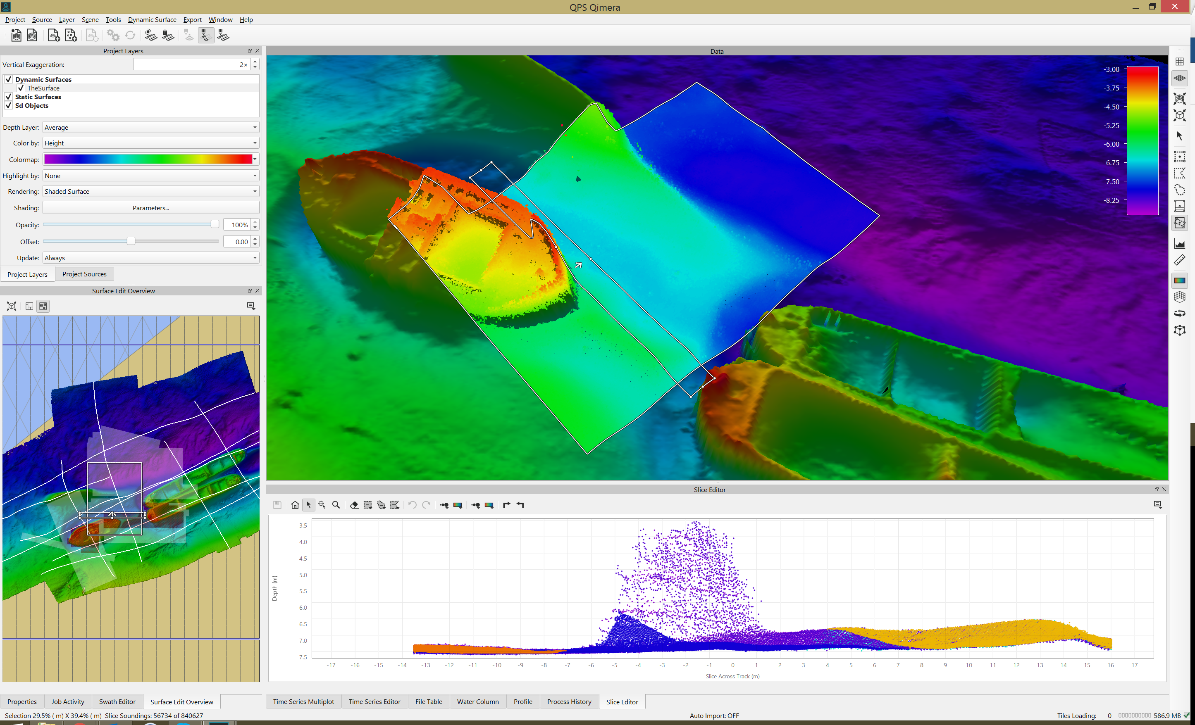Viewport: 1195px width, 725px height.
Task: Open the Depth Layer dropdown
Action: 151,128
